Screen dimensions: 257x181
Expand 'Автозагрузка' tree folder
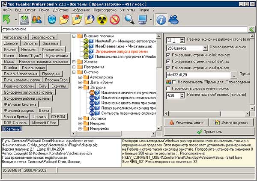80,77
